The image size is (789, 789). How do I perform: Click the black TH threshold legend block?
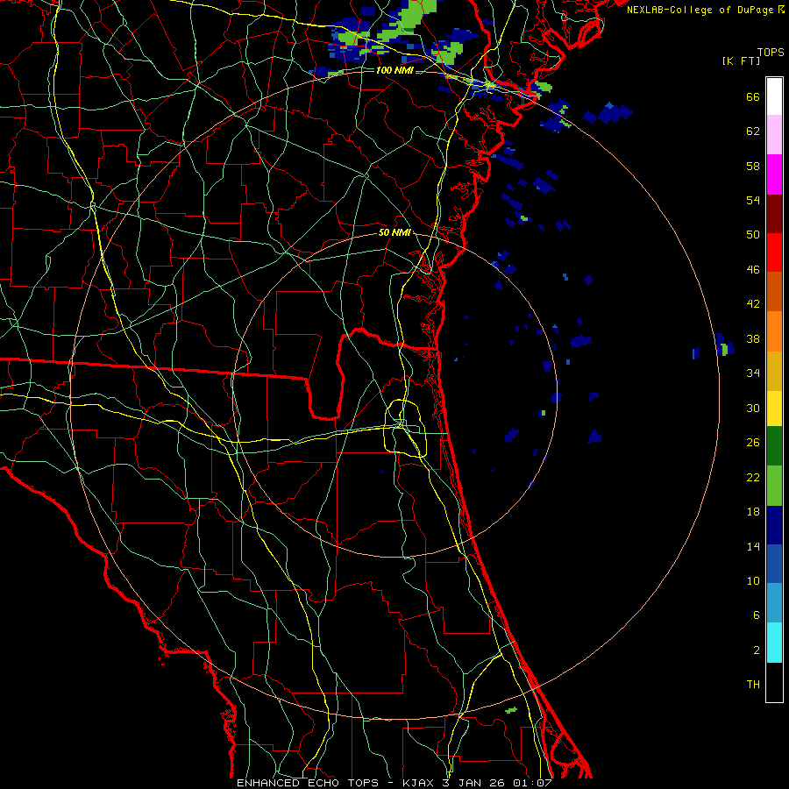pyautogui.click(x=774, y=682)
